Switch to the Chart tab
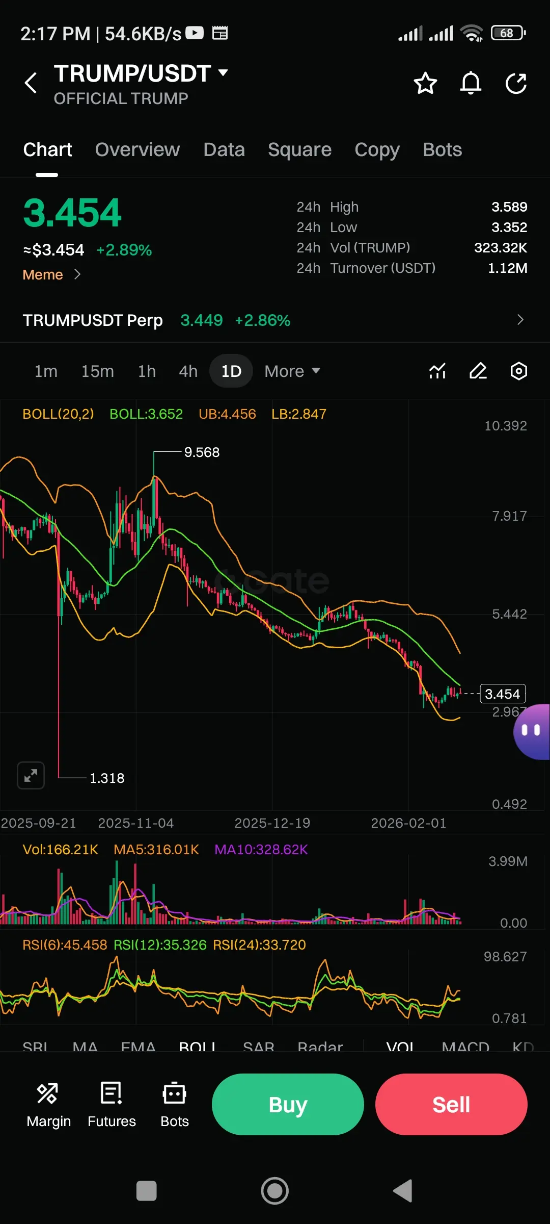The image size is (550, 1224). coord(47,150)
